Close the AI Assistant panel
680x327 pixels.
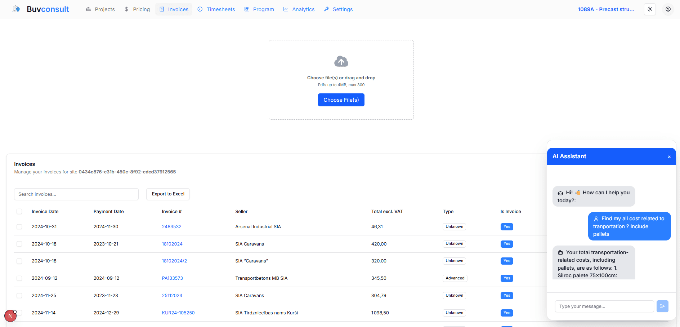pyautogui.click(x=669, y=157)
